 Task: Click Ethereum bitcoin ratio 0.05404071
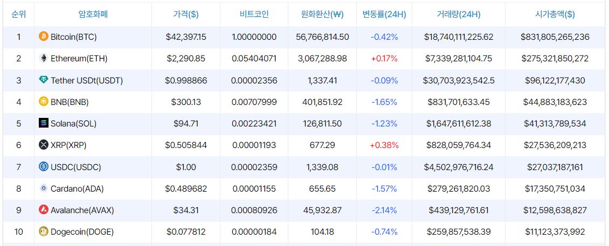(x=254, y=59)
